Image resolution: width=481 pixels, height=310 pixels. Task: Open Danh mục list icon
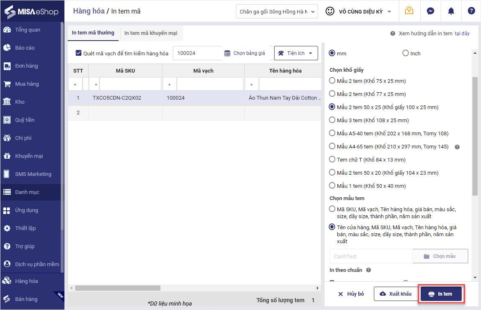(7, 192)
